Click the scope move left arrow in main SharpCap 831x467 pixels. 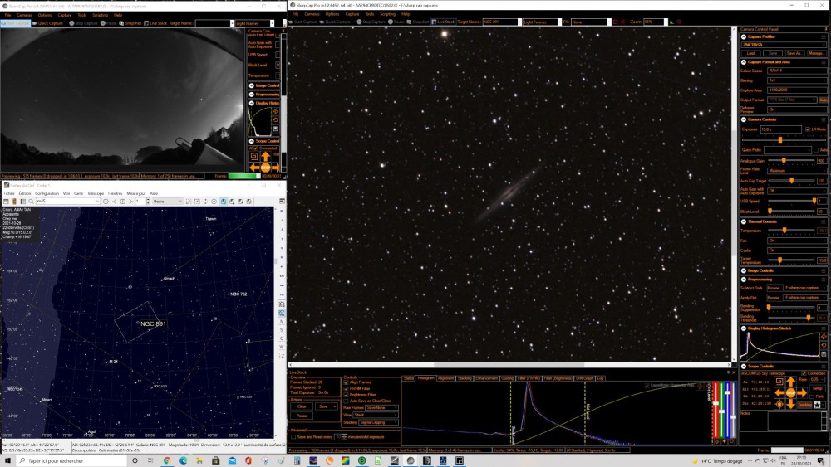coord(779,393)
